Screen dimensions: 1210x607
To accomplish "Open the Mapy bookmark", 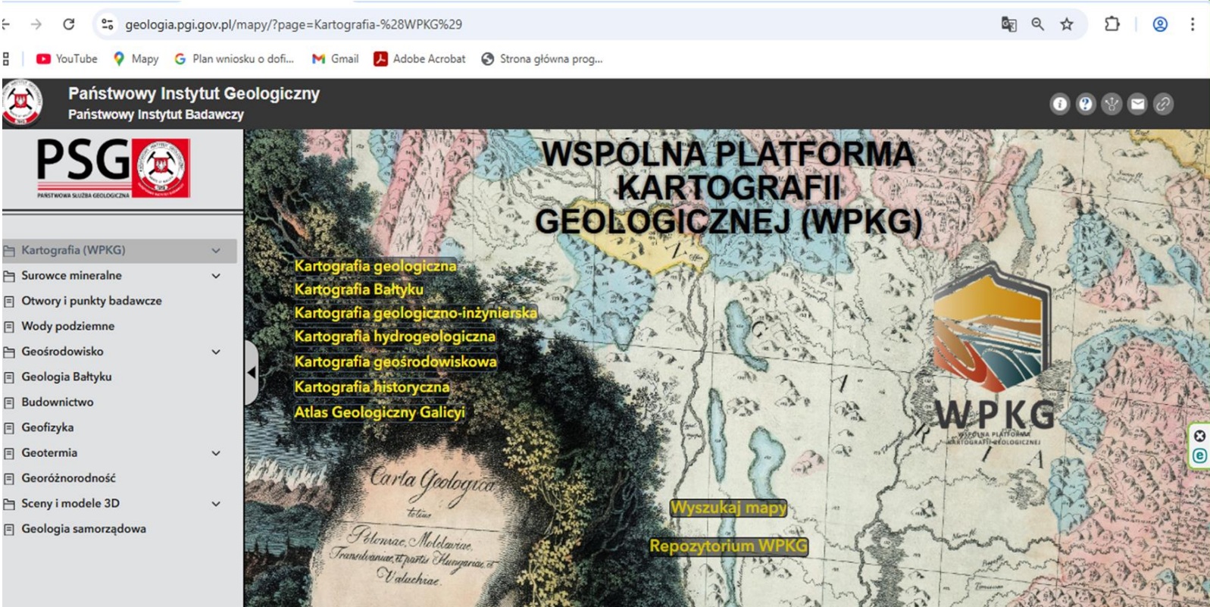I will coord(136,58).
